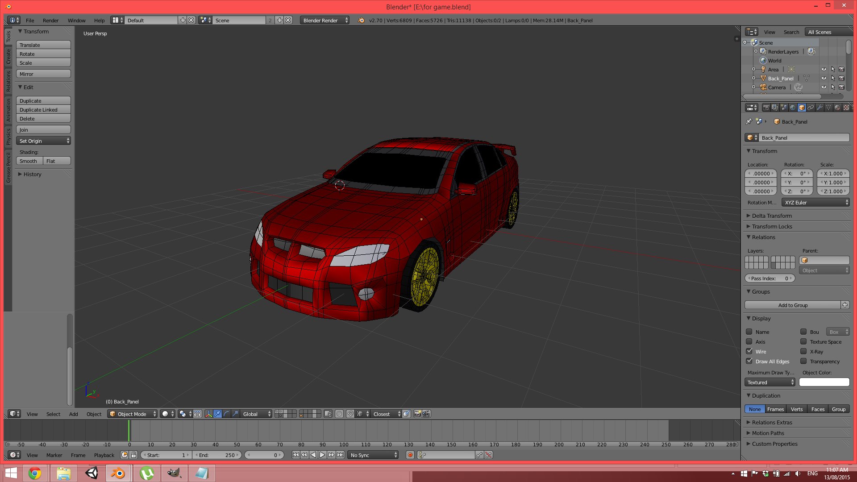Expand the Delta Transform panel

[772, 216]
